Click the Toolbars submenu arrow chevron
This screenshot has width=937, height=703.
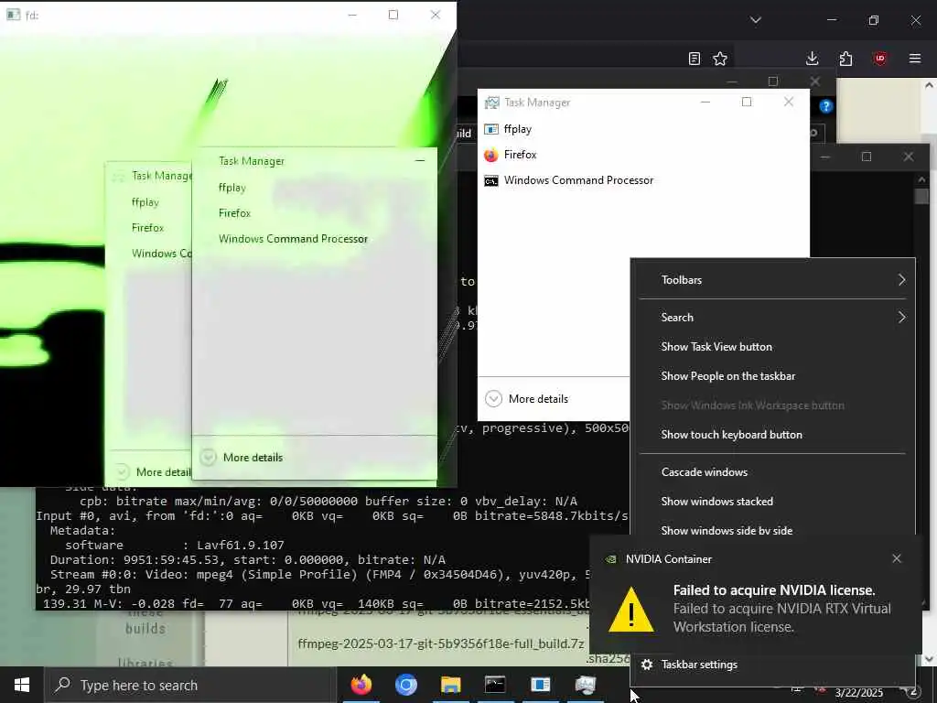coord(901,280)
